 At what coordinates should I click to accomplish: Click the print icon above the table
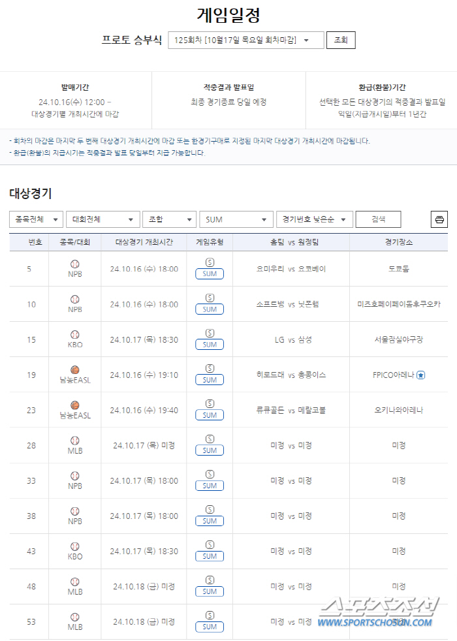click(439, 219)
